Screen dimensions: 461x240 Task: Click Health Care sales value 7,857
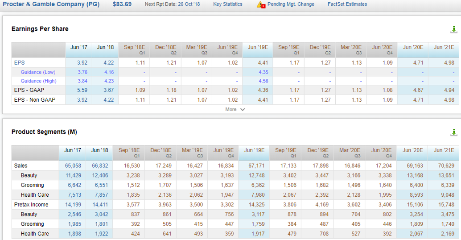coord(102,194)
